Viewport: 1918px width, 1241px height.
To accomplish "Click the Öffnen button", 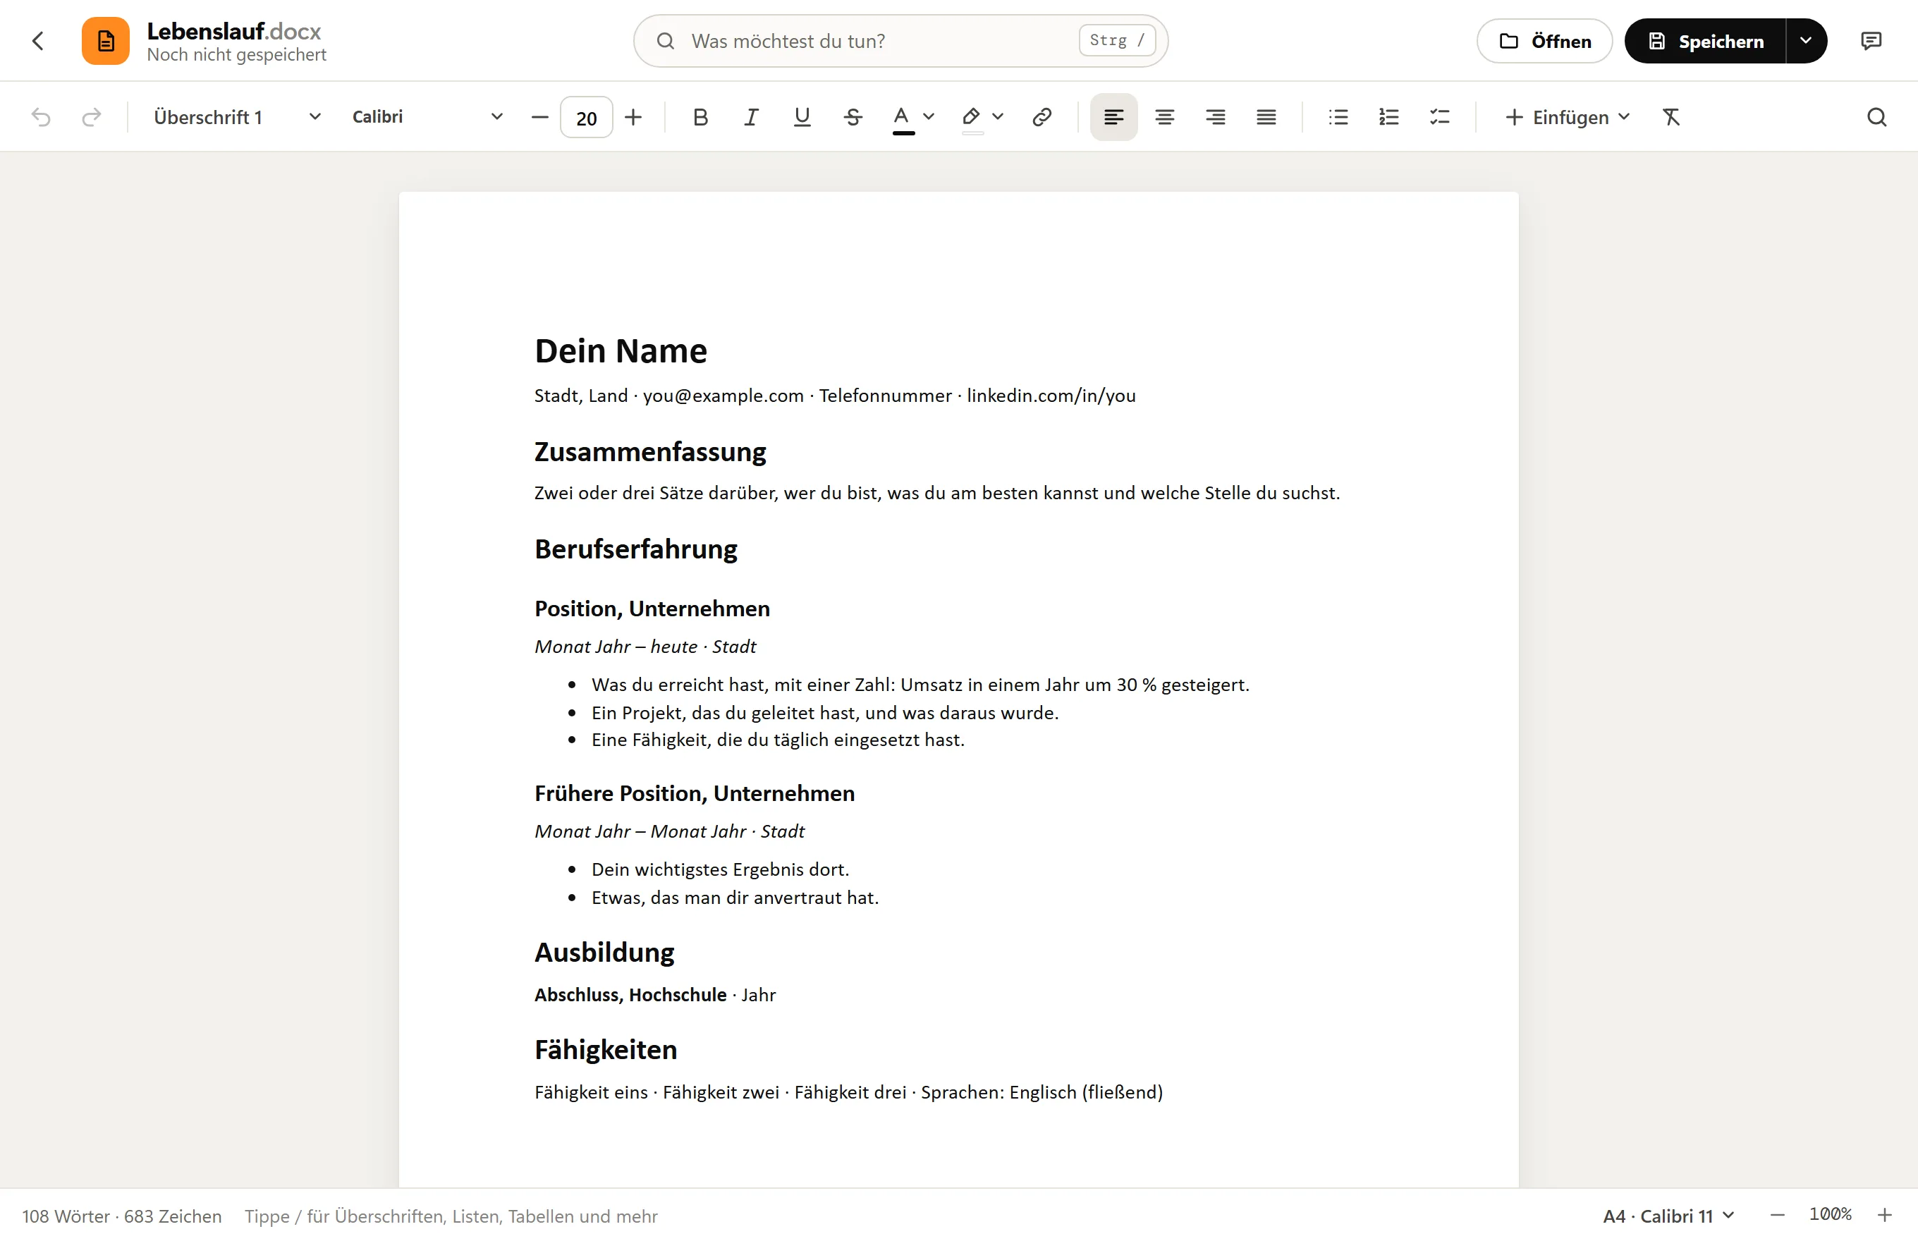I will (1544, 41).
